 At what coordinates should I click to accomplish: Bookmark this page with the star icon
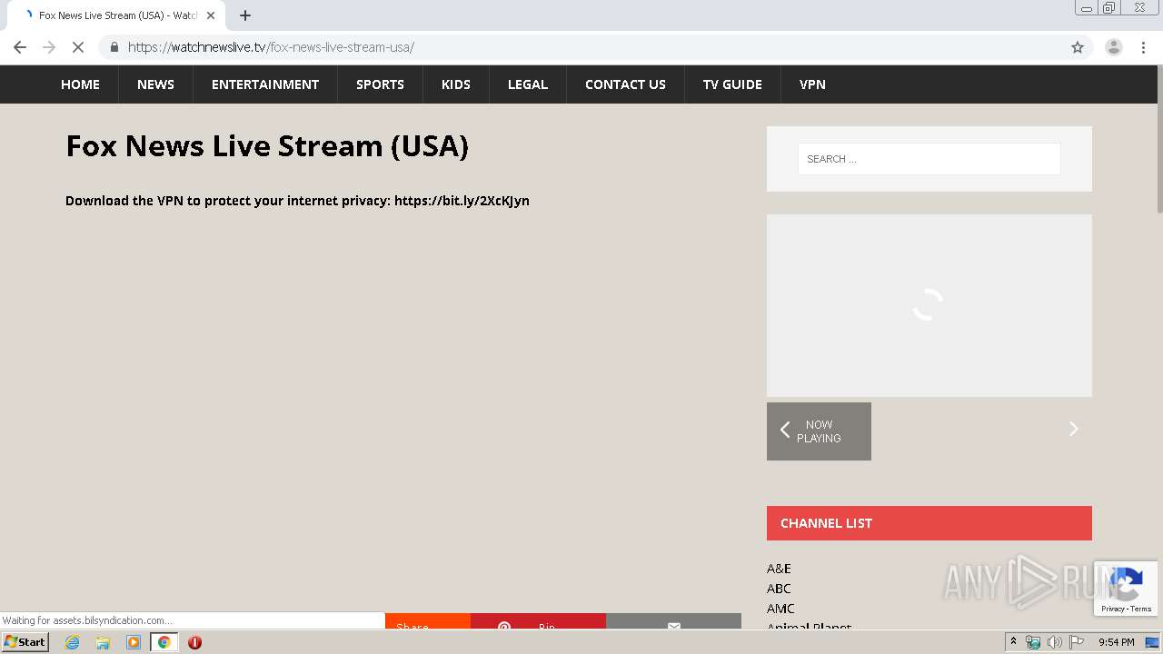(1078, 47)
